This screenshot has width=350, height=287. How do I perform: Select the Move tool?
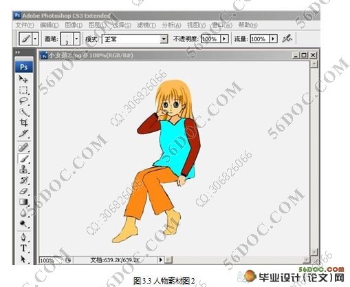23,79
